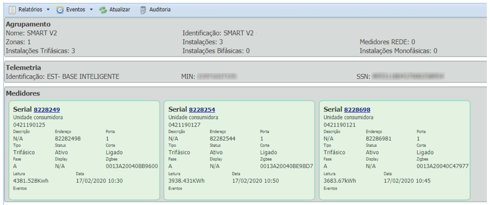Image resolution: width=490 pixels, height=205 pixels.
Task: Click the Agrupamento section header
Action: point(28,24)
